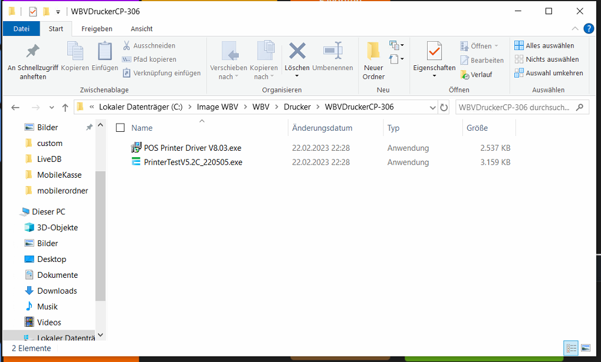Create a new folder with Neuer Ordner

click(x=373, y=52)
